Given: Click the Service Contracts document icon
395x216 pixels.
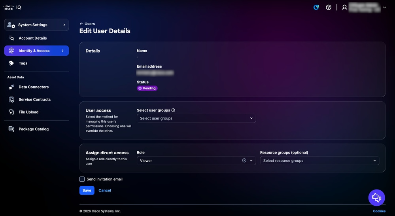Looking at the screenshot, I should coord(11,100).
